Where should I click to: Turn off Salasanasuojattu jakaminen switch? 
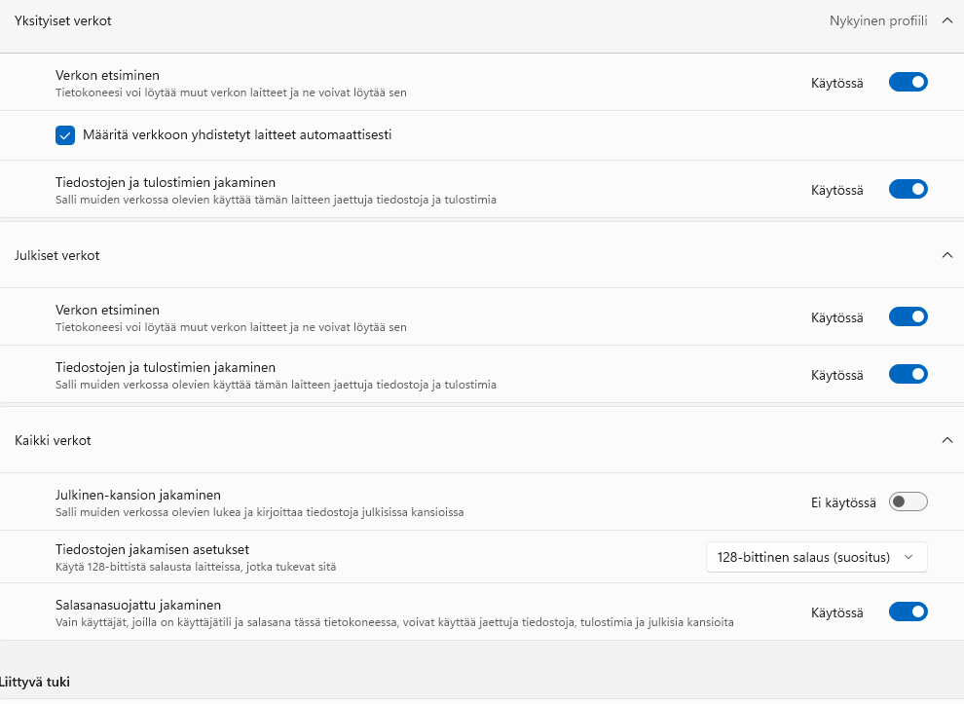pyautogui.click(x=908, y=612)
